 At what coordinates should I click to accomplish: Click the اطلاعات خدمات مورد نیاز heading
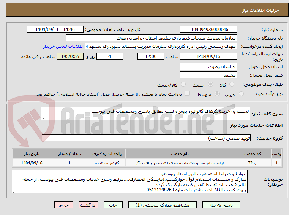[x=256, y=125]
